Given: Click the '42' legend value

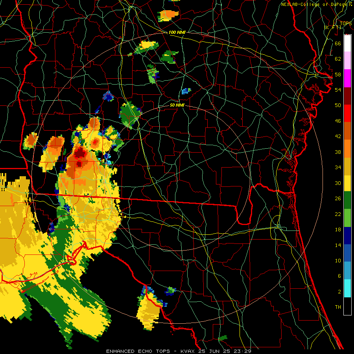Looking at the screenshot, I should pyautogui.click(x=338, y=136).
